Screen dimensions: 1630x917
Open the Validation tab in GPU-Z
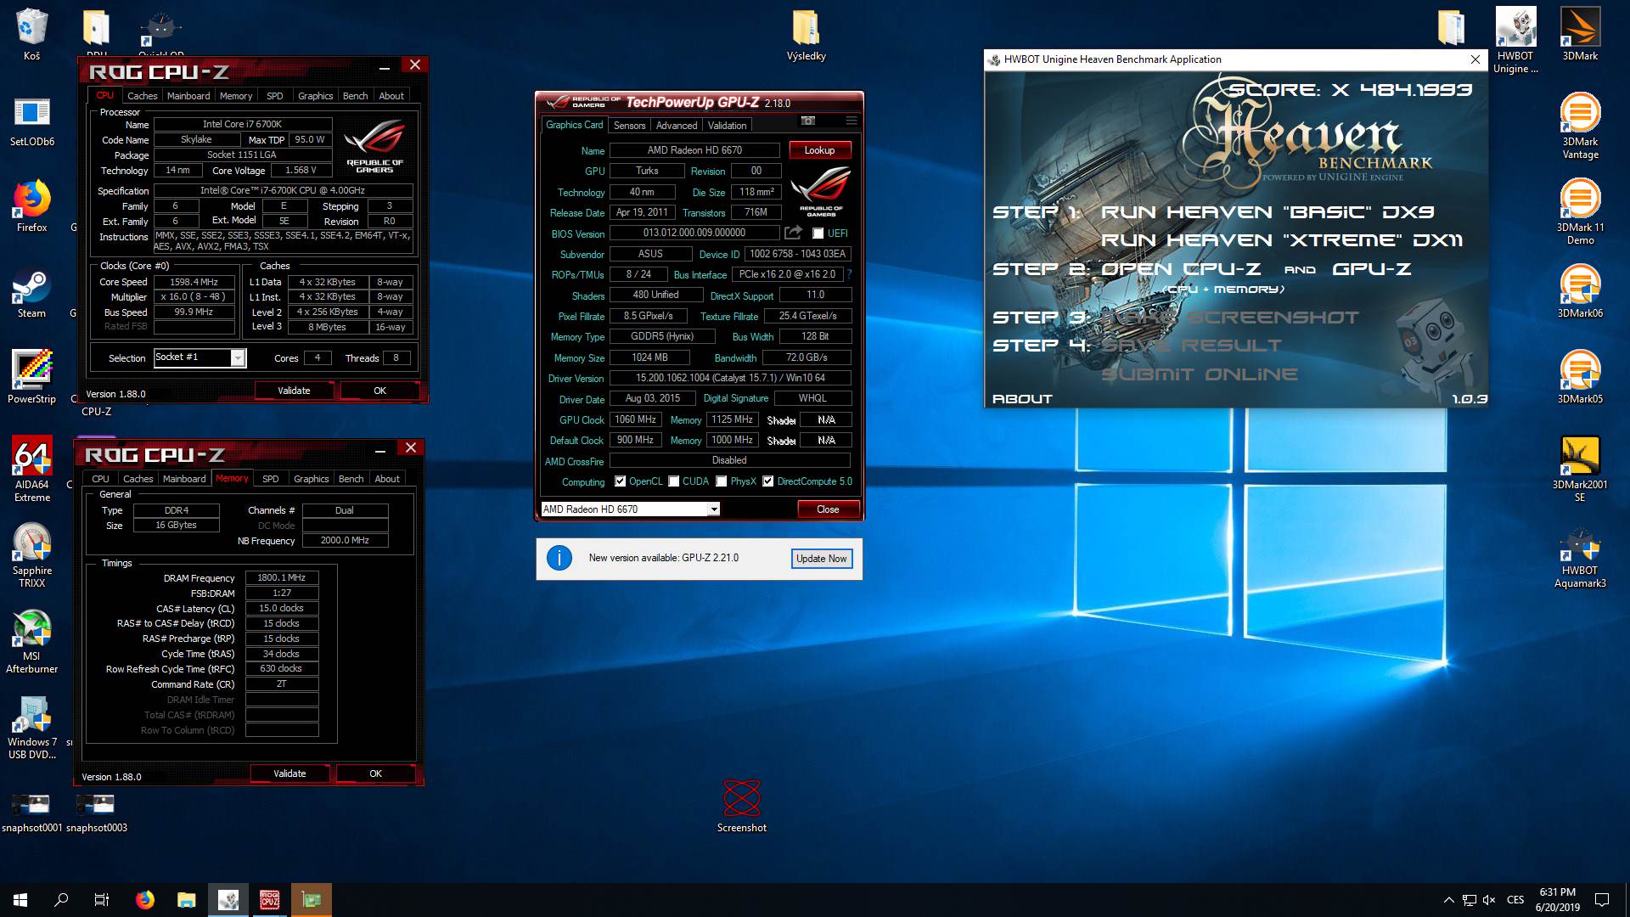click(x=728, y=126)
